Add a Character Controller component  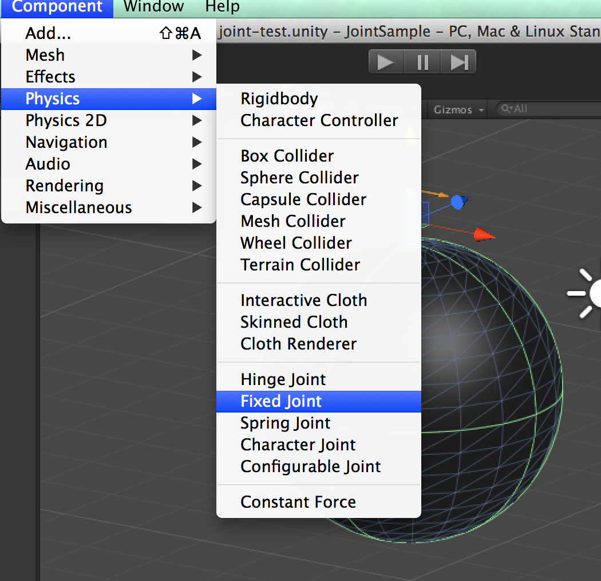pyautogui.click(x=318, y=120)
